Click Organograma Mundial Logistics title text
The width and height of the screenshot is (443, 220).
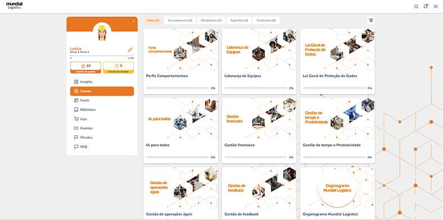(x=330, y=214)
